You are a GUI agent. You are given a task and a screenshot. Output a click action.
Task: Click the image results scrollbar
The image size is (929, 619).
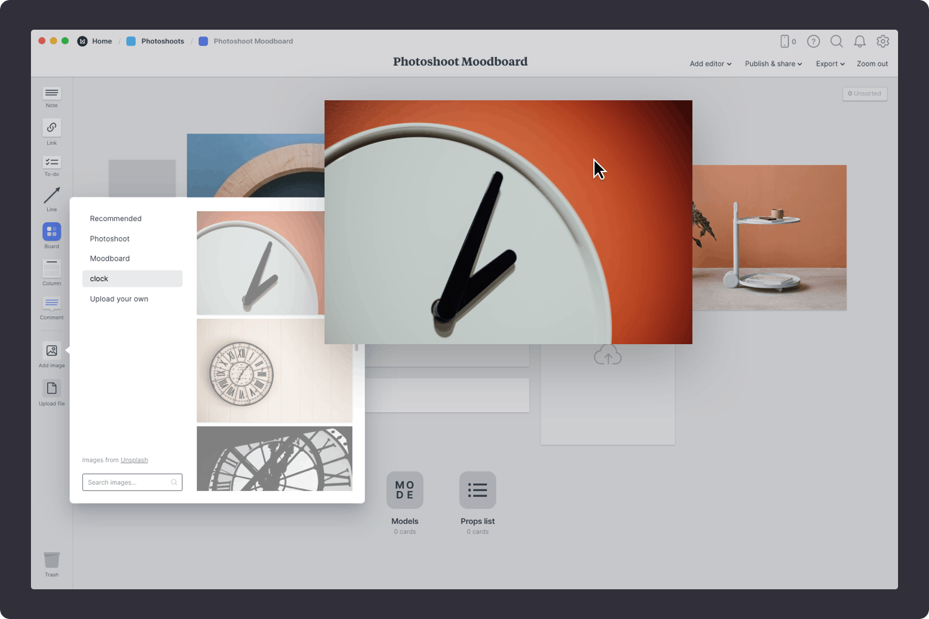click(x=357, y=347)
